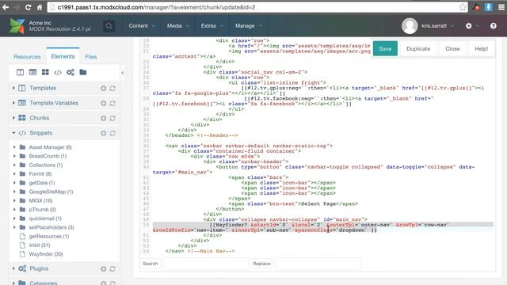Go to browser home page
Viewport: 507px width, 285px height.
[x=40, y=7]
